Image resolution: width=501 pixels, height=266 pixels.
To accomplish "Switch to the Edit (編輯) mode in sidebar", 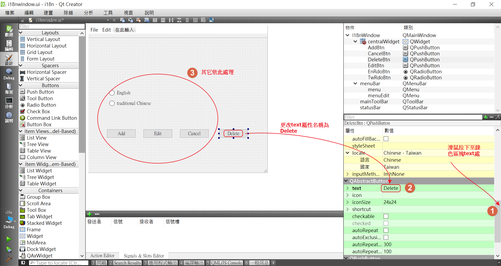I will (x=9, y=45).
